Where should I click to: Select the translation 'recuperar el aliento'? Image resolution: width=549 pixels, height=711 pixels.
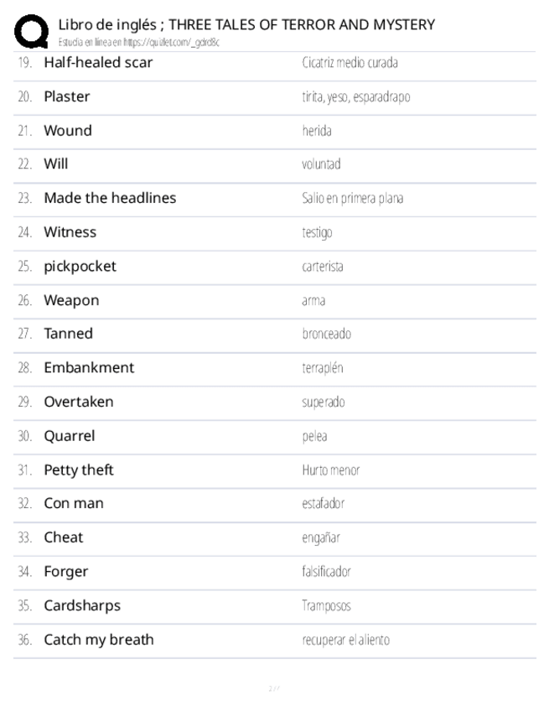tap(345, 640)
